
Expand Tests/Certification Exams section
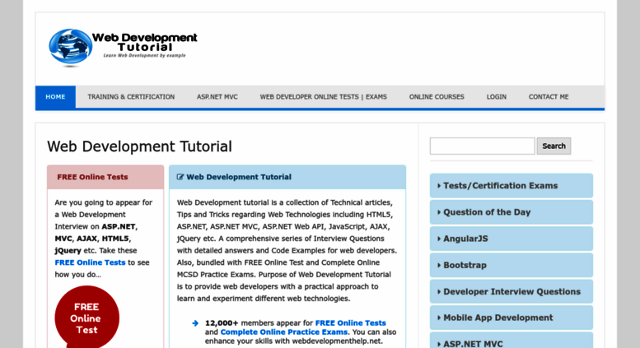click(511, 186)
